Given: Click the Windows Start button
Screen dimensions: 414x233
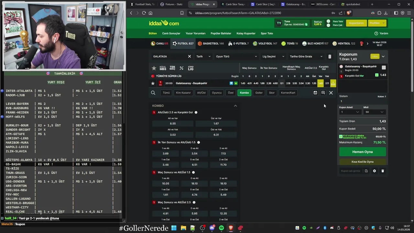Looking at the screenshot, I should coord(174,228).
